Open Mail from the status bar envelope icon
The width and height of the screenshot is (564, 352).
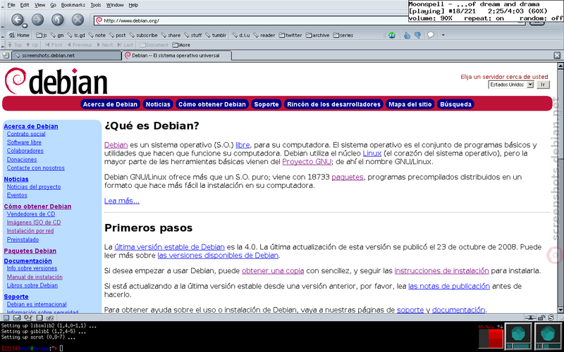(16, 318)
